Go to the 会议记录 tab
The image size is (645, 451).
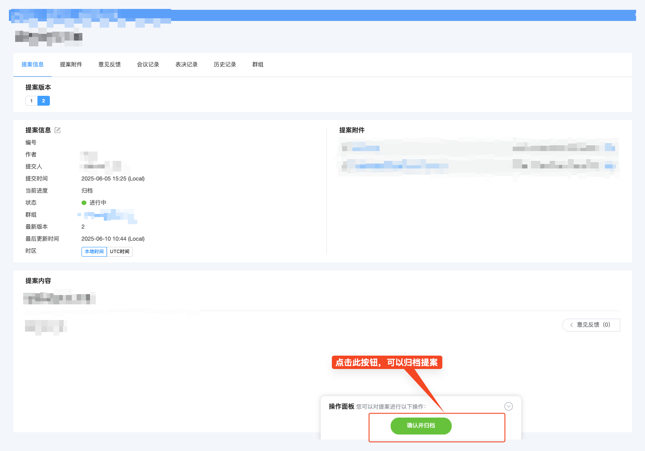click(x=148, y=65)
